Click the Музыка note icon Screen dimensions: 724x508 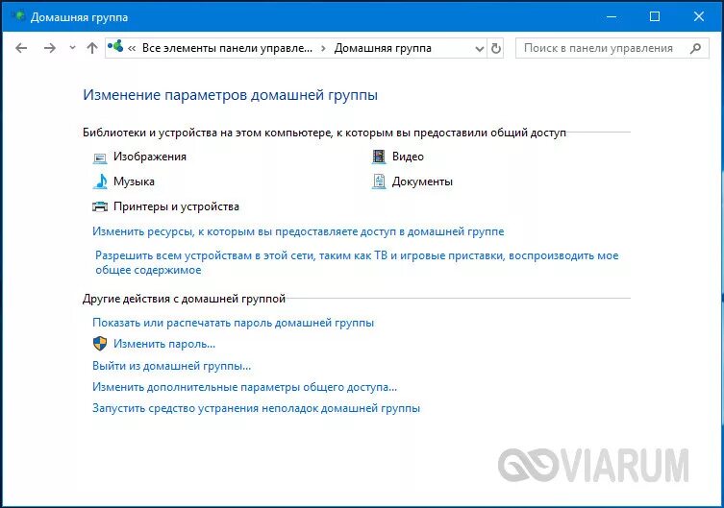tap(100, 181)
